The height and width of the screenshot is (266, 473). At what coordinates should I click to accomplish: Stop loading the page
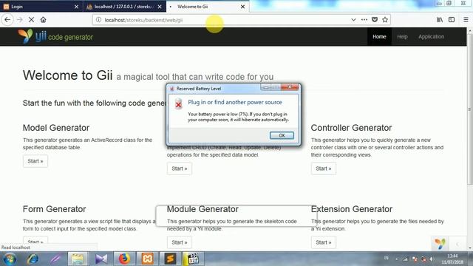click(31, 20)
